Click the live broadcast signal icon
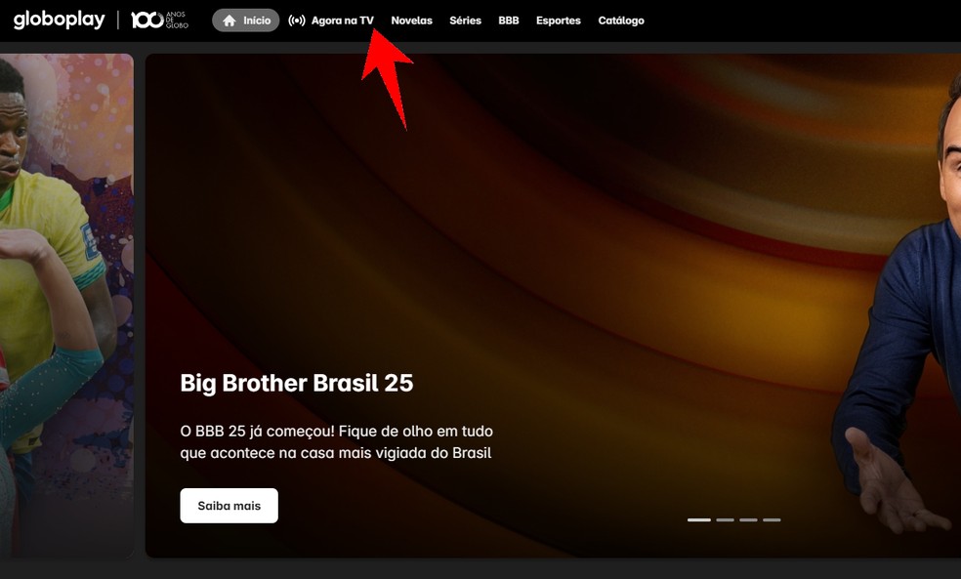This screenshot has height=579, width=961. click(297, 21)
